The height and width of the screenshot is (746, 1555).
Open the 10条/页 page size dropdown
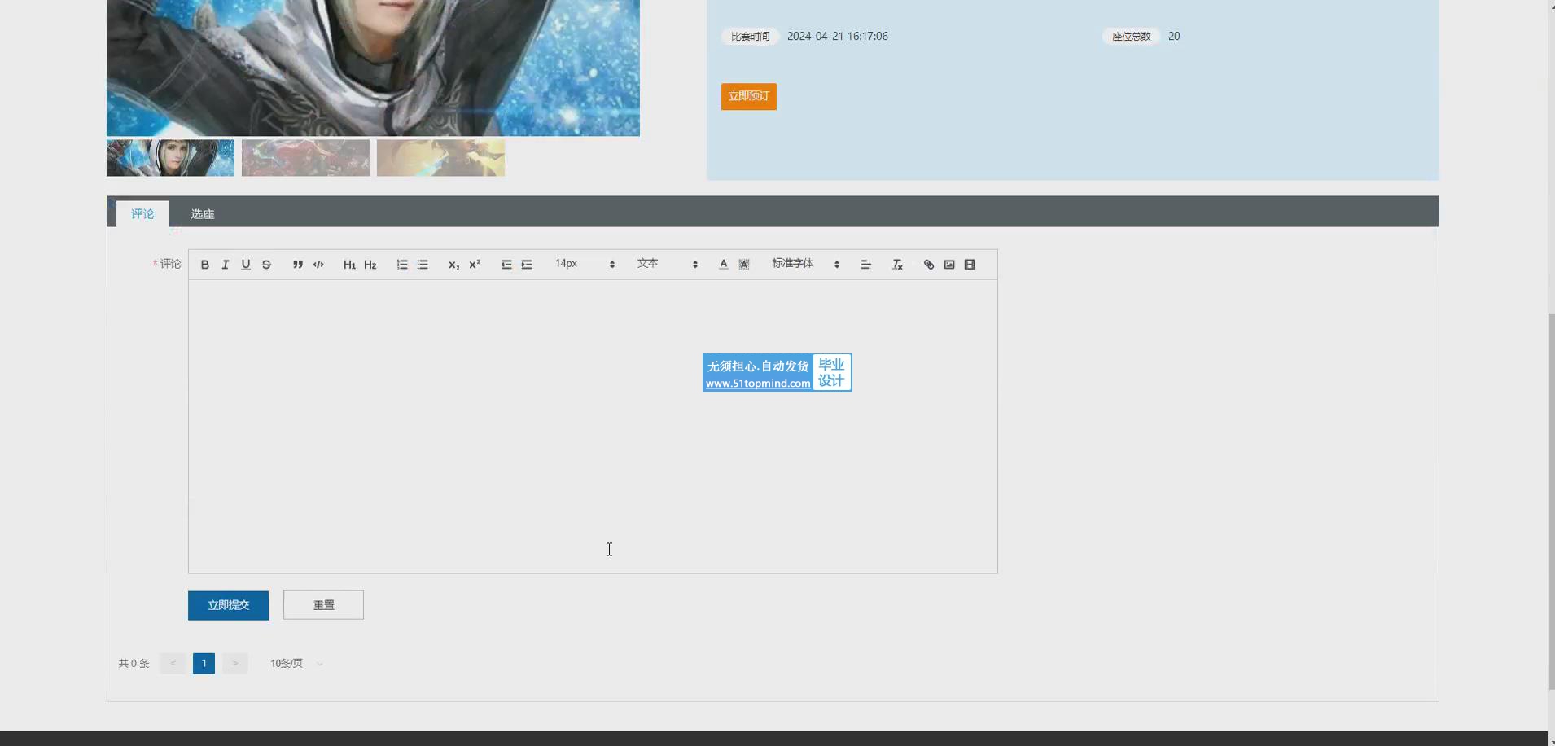[x=297, y=664]
